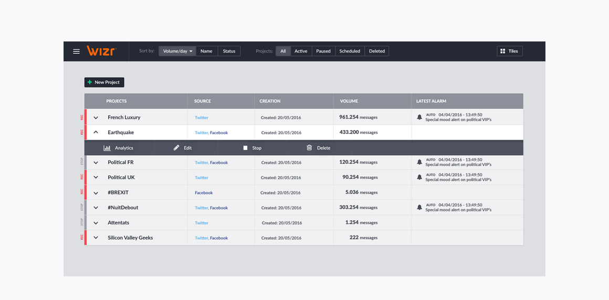Select the 961.254 messages volume cell

pos(358,117)
